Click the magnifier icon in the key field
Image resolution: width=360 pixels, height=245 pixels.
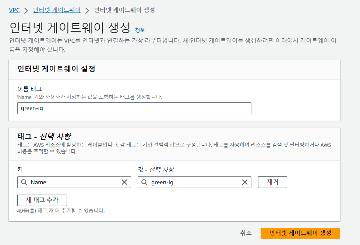pos(24,182)
